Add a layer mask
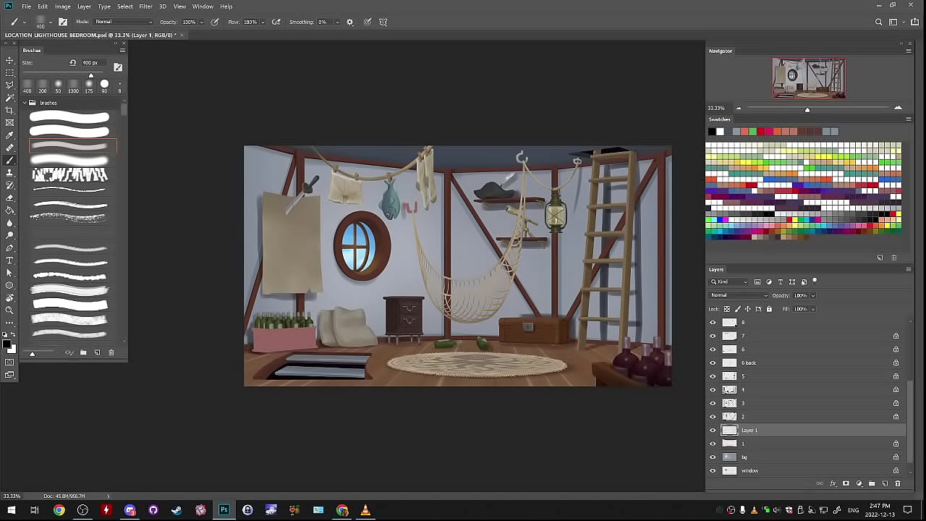The height and width of the screenshot is (521, 926). point(846,483)
